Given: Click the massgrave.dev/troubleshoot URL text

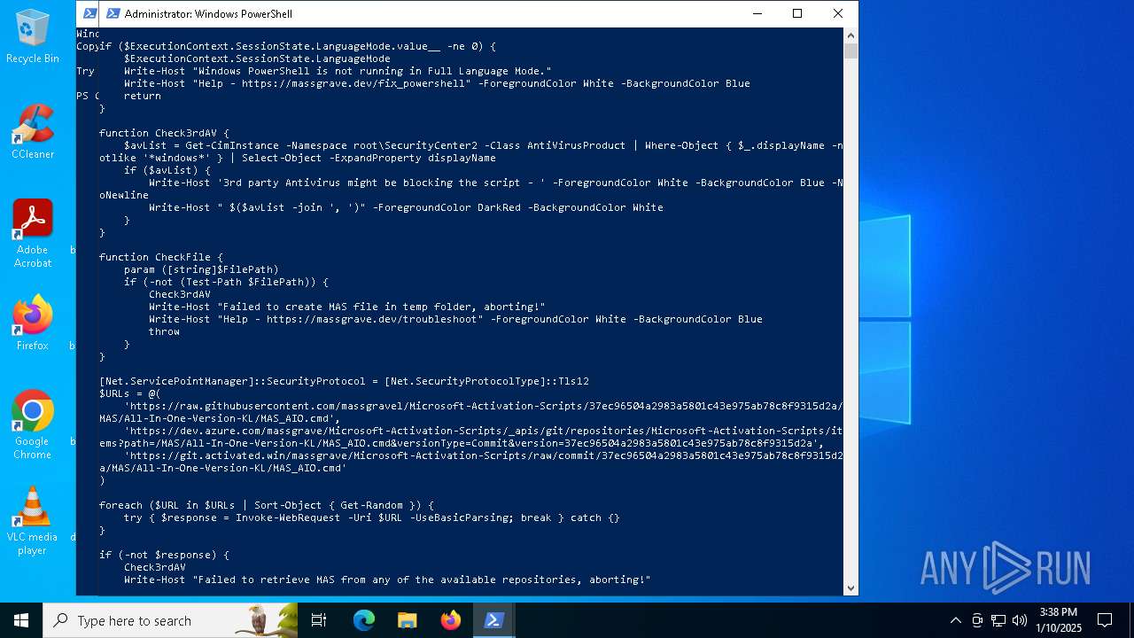Looking at the screenshot, I should click(372, 319).
